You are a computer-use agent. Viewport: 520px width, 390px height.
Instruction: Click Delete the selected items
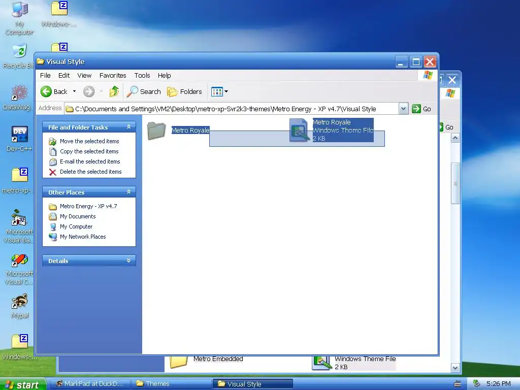click(90, 172)
